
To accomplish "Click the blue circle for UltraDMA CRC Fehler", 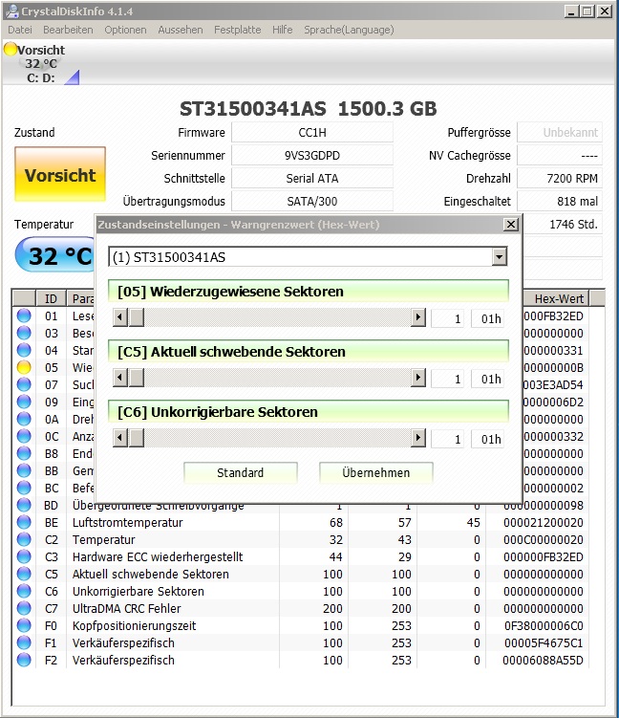I will (x=24, y=608).
